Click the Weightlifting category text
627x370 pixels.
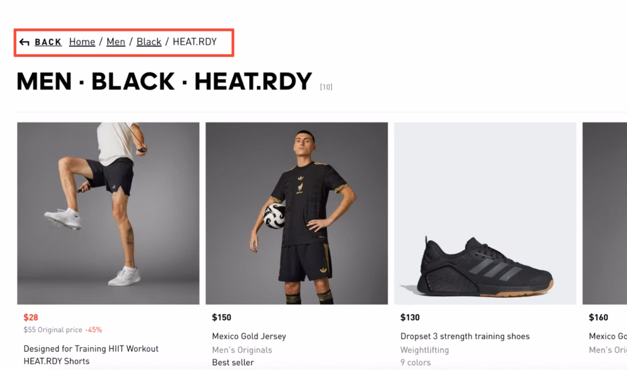[x=424, y=350]
